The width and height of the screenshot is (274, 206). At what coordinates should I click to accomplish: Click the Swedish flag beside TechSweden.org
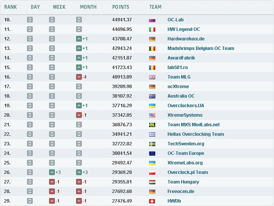pos(152,144)
